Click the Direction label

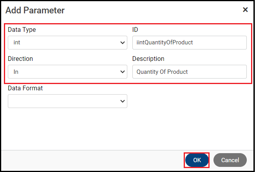click(x=20, y=59)
